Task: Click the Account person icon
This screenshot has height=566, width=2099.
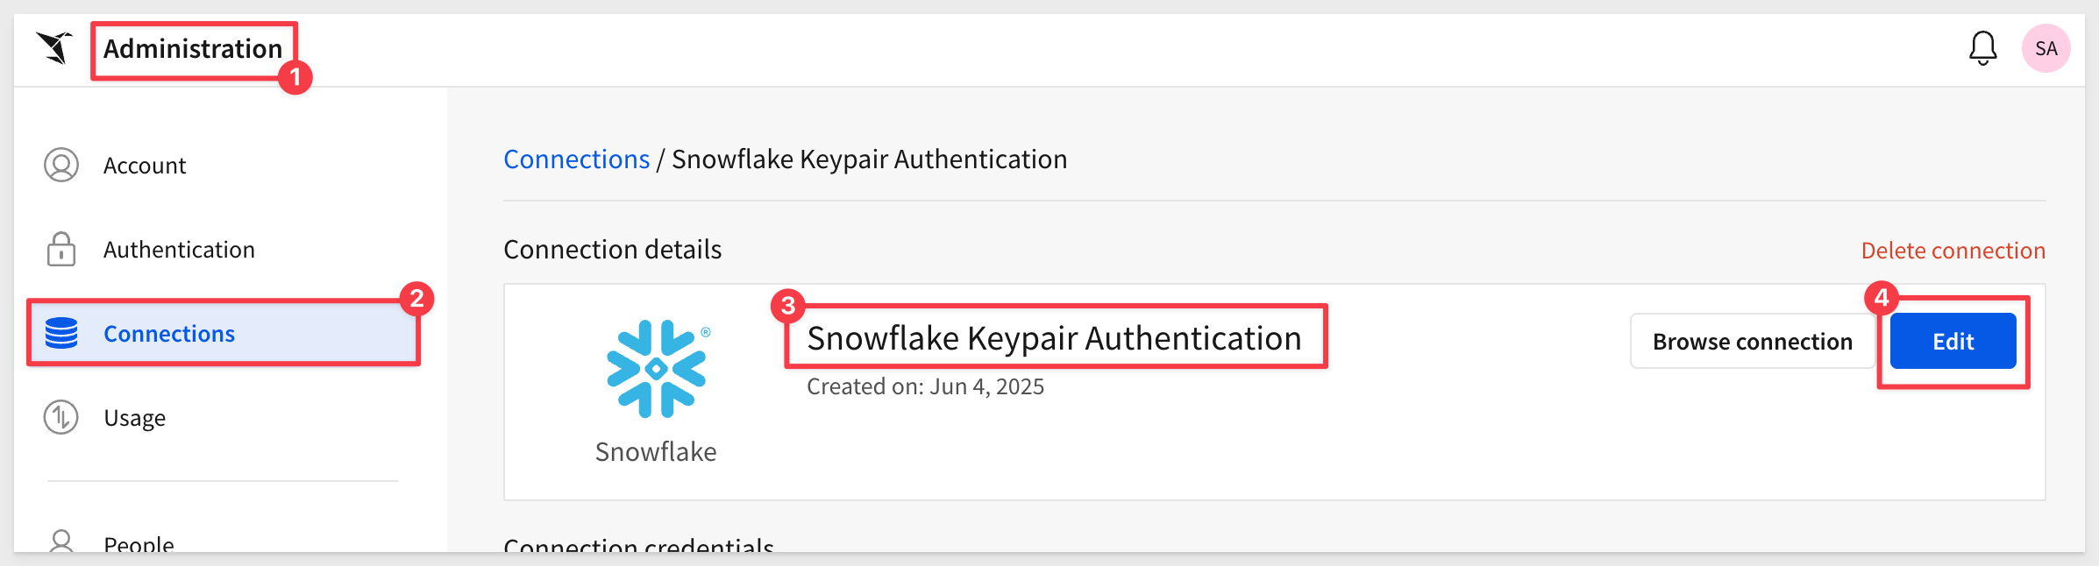Action: [x=61, y=165]
